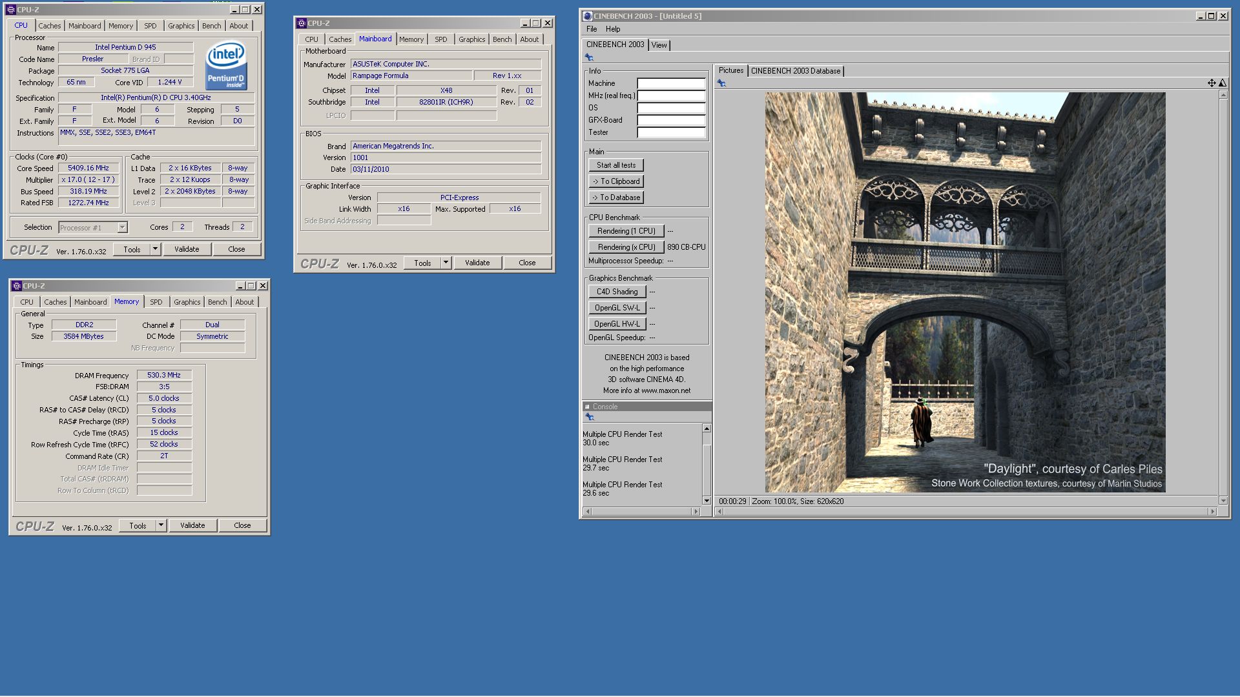Click the To Database button
The height and width of the screenshot is (697, 1240).
(x=616, y=197)
